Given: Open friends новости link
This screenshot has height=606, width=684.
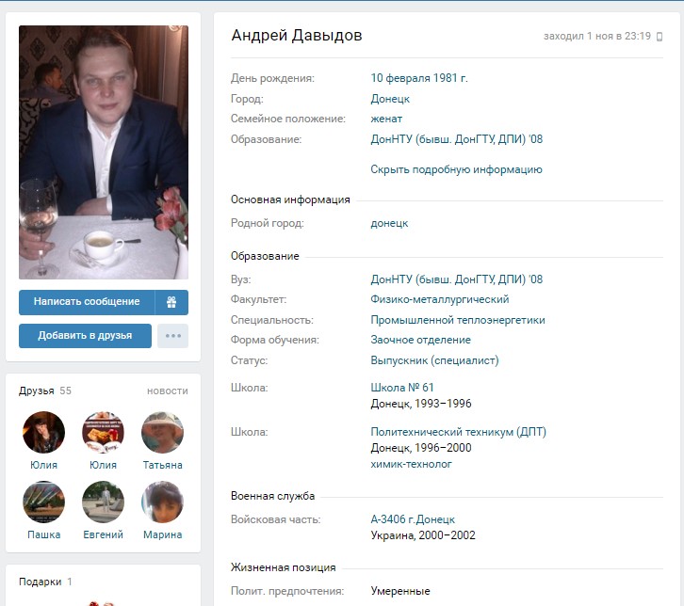Looking at the screenshot, I should (168, 391).
